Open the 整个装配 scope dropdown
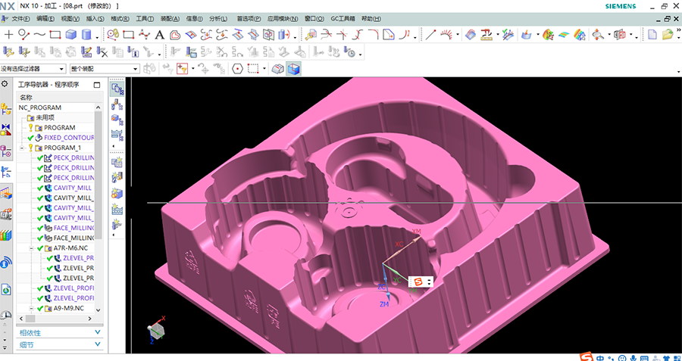The height and width of the screenshot is (361, 682). (104, 69)
